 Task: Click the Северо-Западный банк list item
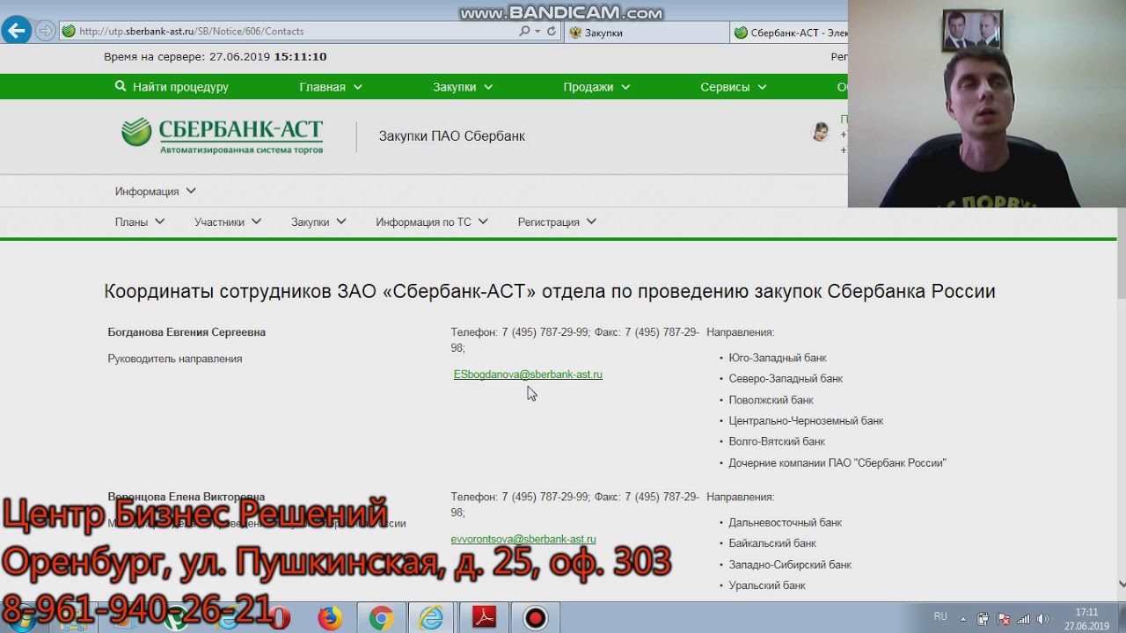786,379
